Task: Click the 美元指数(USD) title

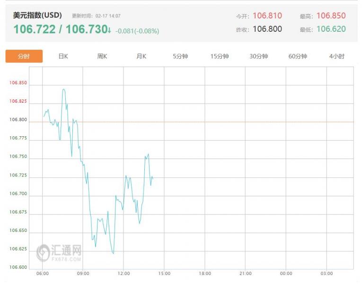Action: point(37,15)
